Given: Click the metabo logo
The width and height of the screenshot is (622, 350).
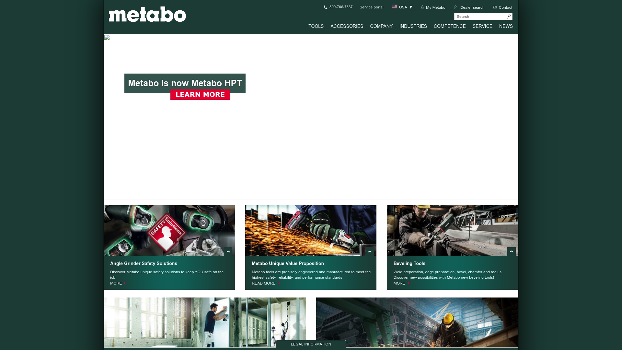Looking at the screenshot, I should [x=147, y=15].
